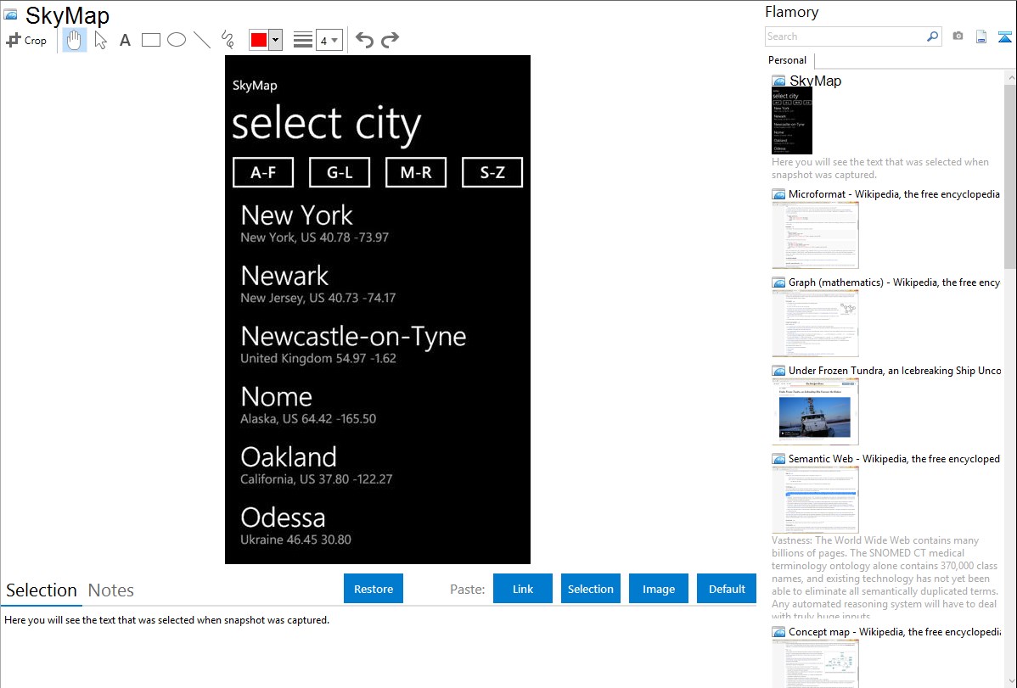Redo the last undone edit
Screen dimensions: 1017x688
point(390,40)
